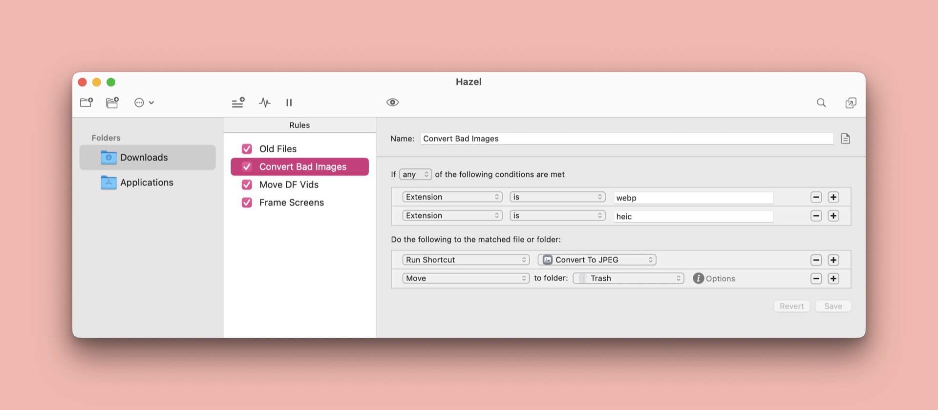Minimize the Hazel window with yellow button
This screenshot has height=410, width=938.
pos(97,82)
